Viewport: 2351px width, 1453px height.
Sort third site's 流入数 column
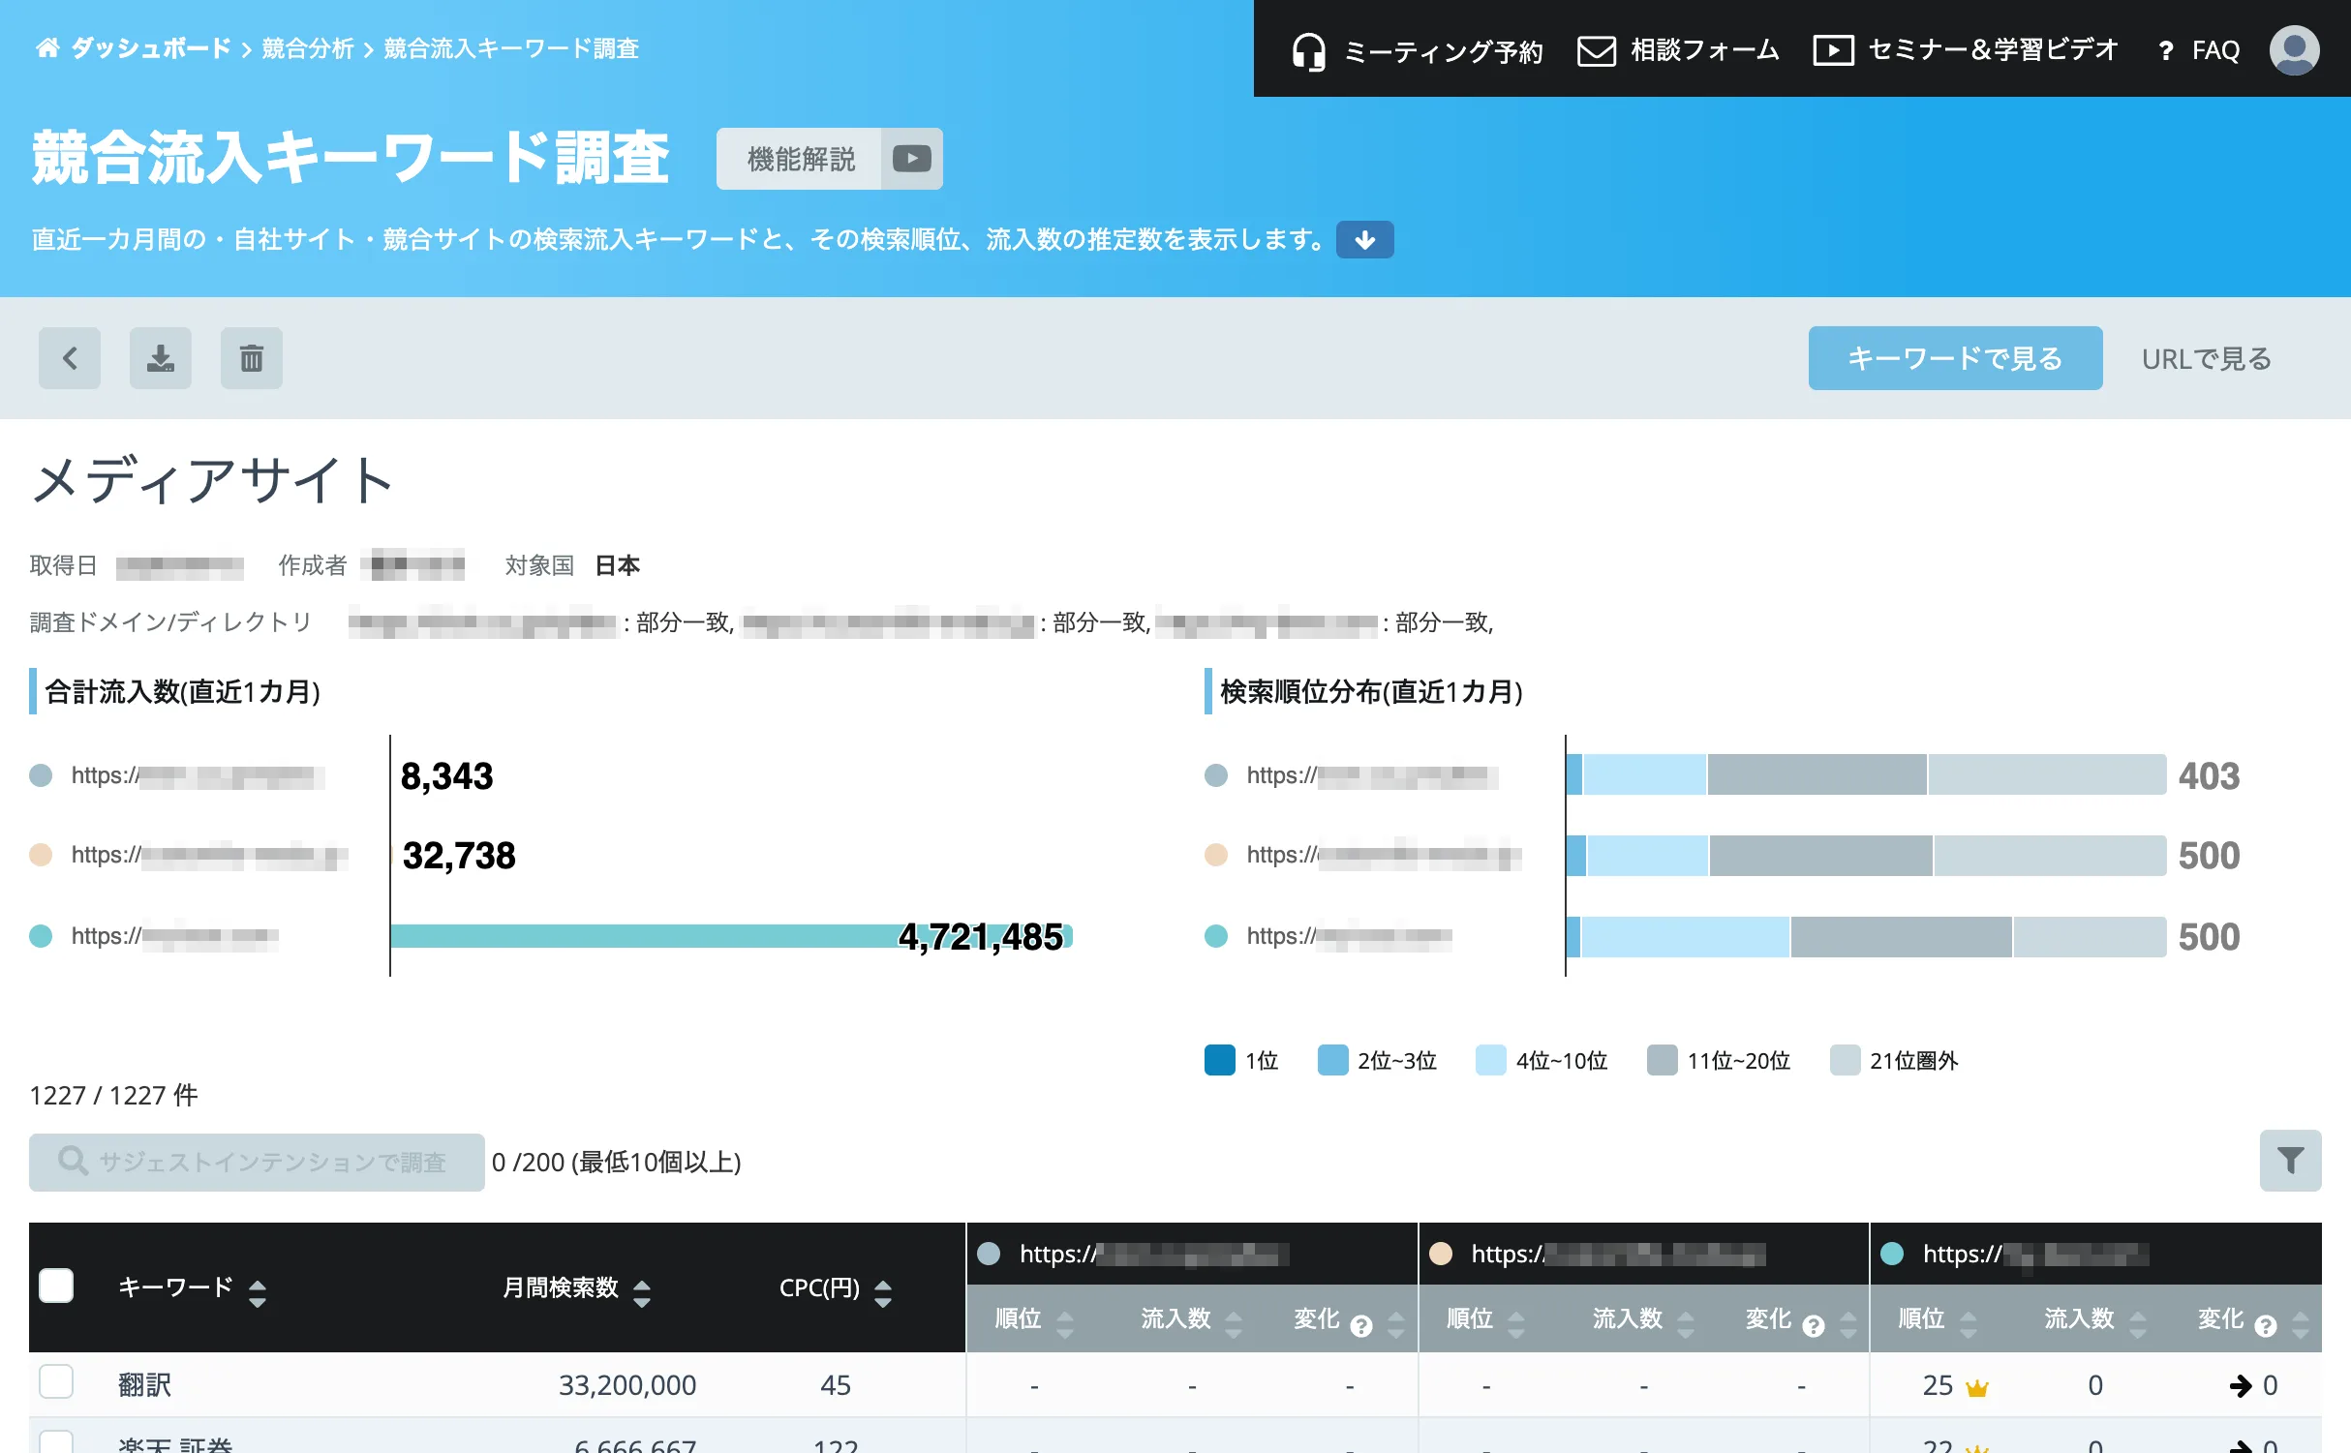(2138, 1324)
